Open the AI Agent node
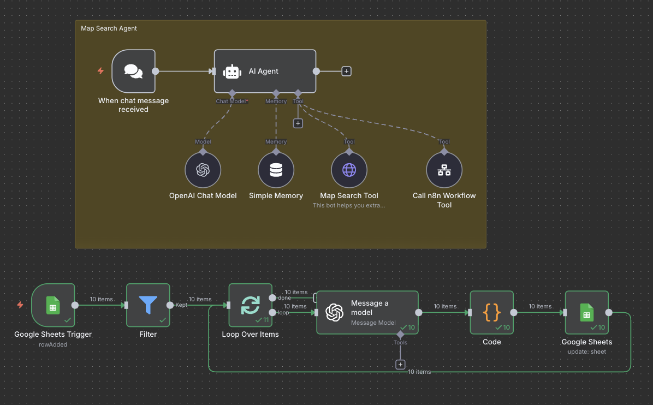The image size is (653, 405). tap(265, 71)
